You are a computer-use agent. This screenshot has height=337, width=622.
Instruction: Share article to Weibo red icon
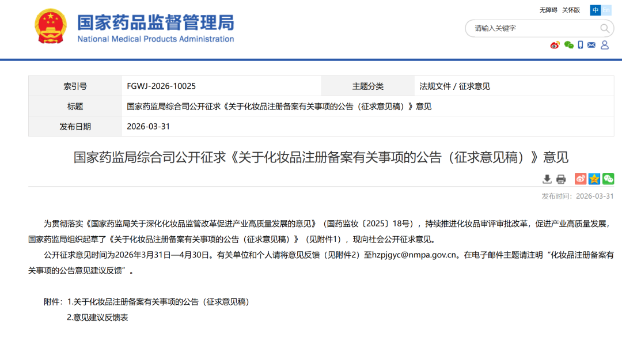[x=581, y=179]
